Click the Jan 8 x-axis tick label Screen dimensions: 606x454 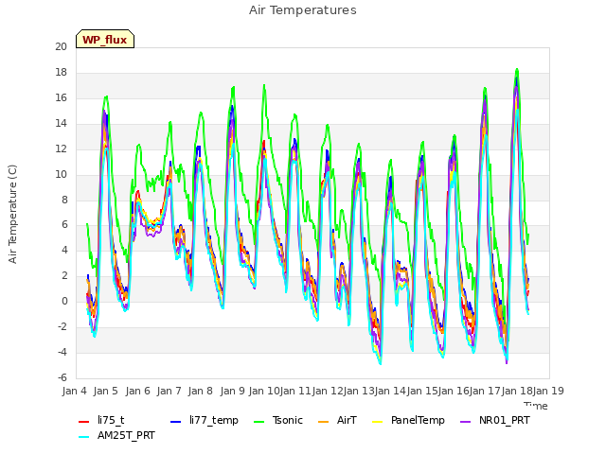200,391
